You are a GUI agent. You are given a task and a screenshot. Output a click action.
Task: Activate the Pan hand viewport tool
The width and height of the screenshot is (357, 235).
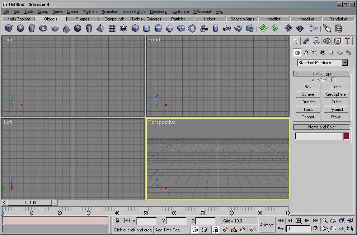point(333,229)
